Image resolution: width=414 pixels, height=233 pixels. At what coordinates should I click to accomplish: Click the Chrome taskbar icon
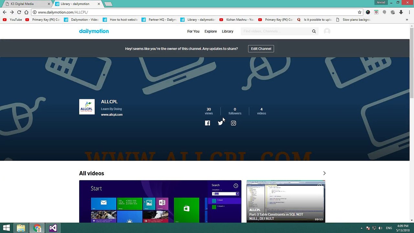coord(37,228)
